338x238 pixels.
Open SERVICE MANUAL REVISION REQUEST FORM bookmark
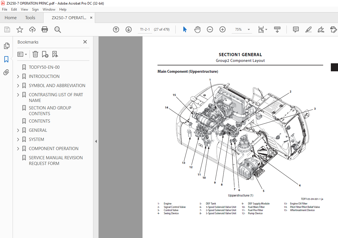(x=56, y=161)
